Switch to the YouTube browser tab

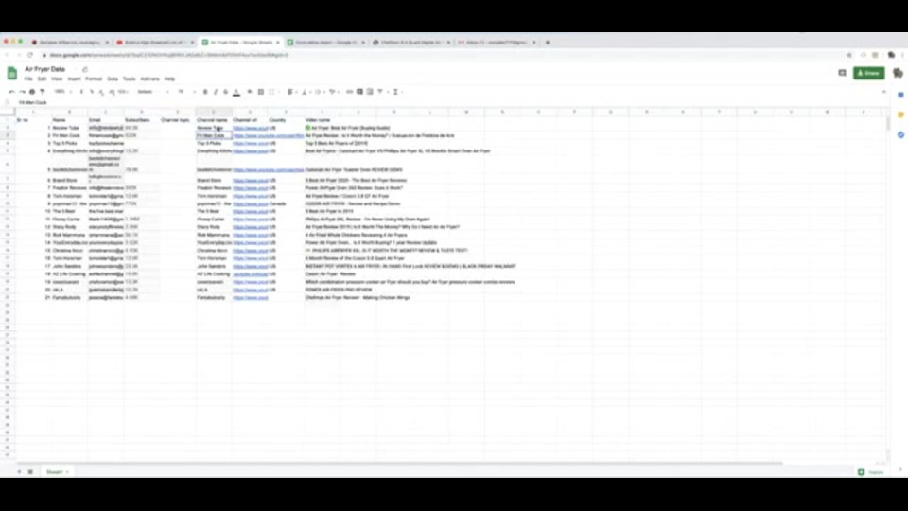tap(155, 43)
